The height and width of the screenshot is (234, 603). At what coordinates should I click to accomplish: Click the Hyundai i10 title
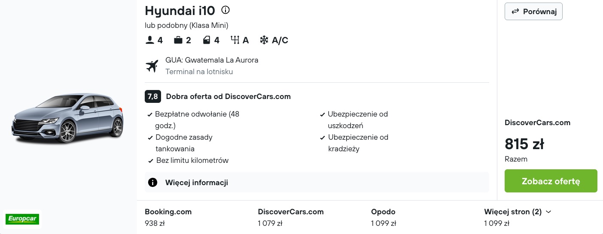[x=180, y=10]
